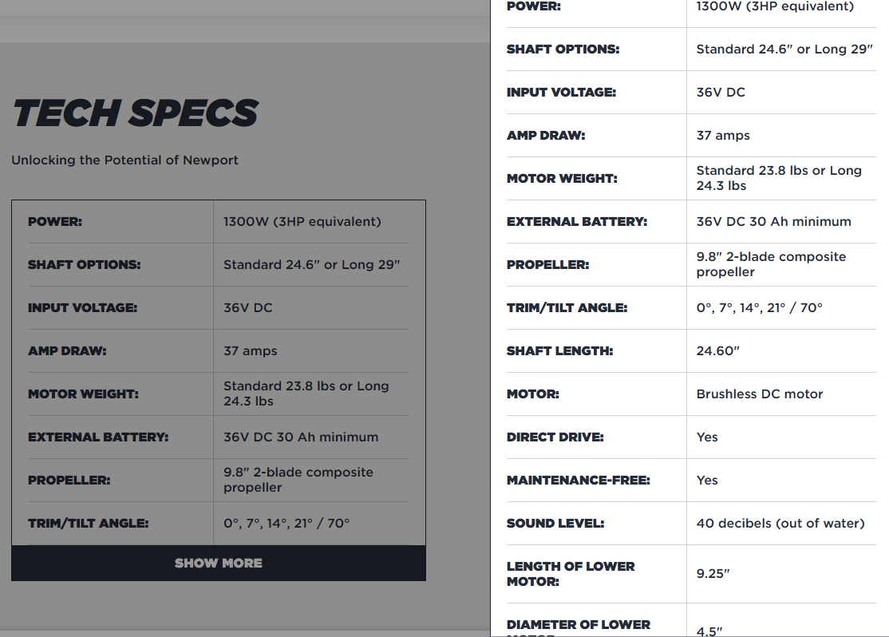Click the '40 decibels (out of water)' value

pyautogui.click(x=780, y=523)
